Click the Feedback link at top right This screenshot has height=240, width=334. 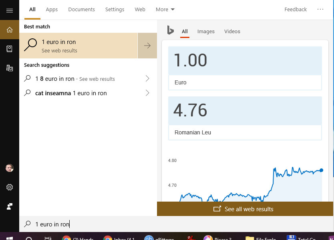pyautogui.click(x=296, y=9)
